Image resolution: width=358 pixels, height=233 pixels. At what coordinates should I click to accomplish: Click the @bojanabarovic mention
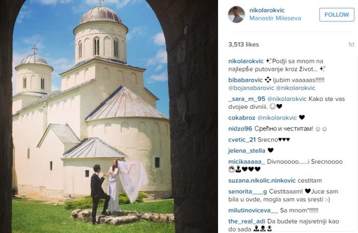point(251,88)
